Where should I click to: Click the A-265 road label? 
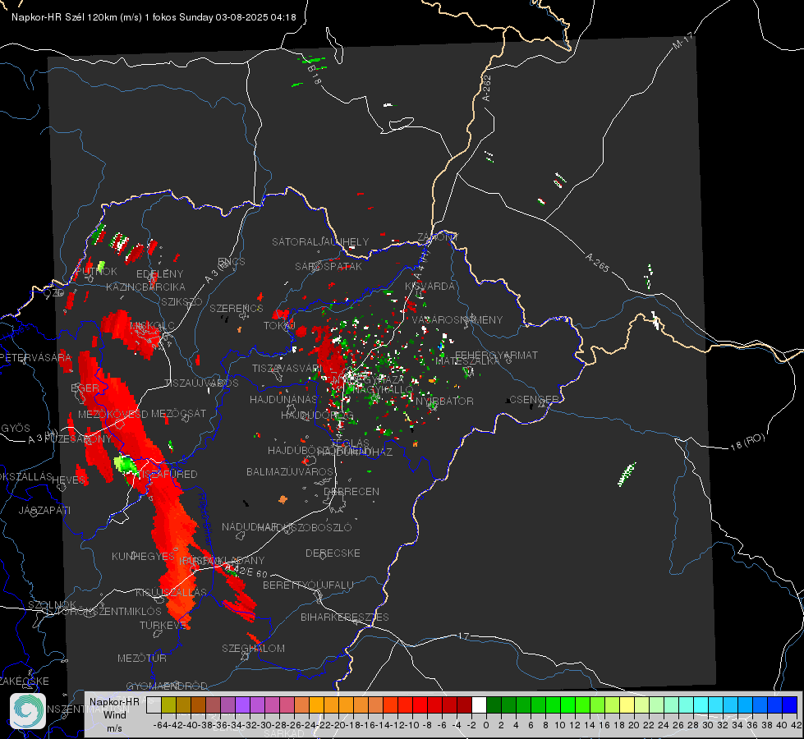pyautogui.click(x=597, y=262)
